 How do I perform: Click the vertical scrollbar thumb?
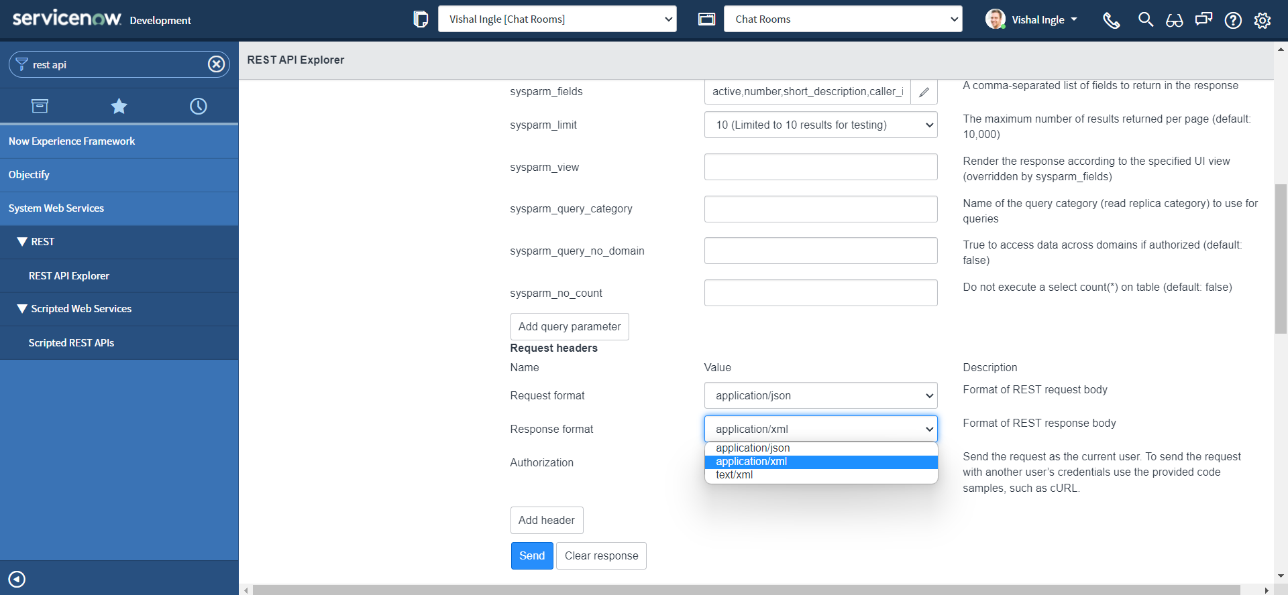tap(1281, 259)
